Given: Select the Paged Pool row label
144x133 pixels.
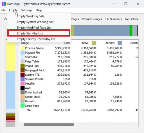Looking at the screenshot, I should click(x=32, y=66).
